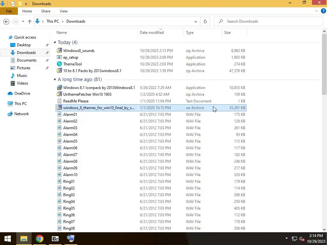327x245 pixels.
Task: Go back with the Back arrow
Action: [x=6, y=21]
